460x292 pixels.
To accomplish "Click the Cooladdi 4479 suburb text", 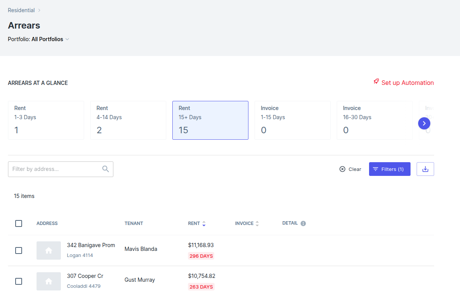I will tap(84, 286).
